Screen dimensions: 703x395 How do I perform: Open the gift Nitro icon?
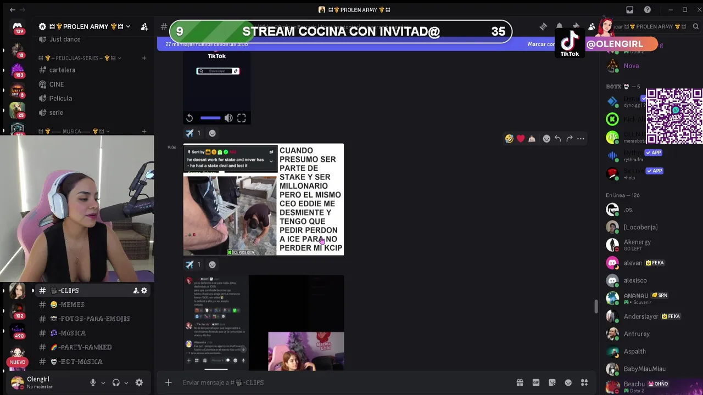click(x=520, y=382)
